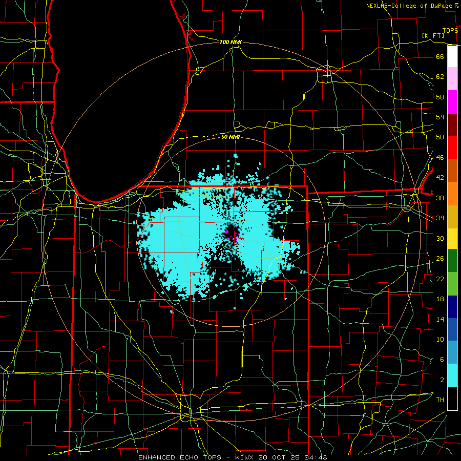Viewport: 461px width, 461px height.
Task: Click the legend value "66"
Action: point(440,56)
